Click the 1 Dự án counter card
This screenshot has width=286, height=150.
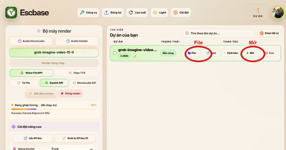[x=258, y=13]
